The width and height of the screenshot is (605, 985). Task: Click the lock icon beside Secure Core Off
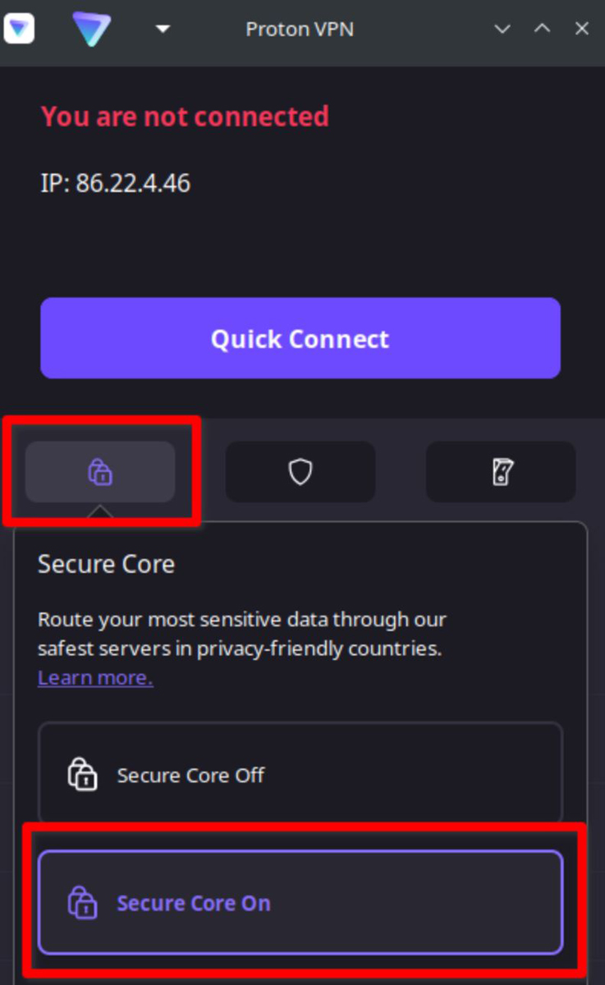click(x=82, y=774)
